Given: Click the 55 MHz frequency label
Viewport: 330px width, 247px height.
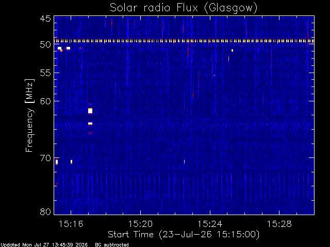Looking at the screenshot, I should (45, 73).
